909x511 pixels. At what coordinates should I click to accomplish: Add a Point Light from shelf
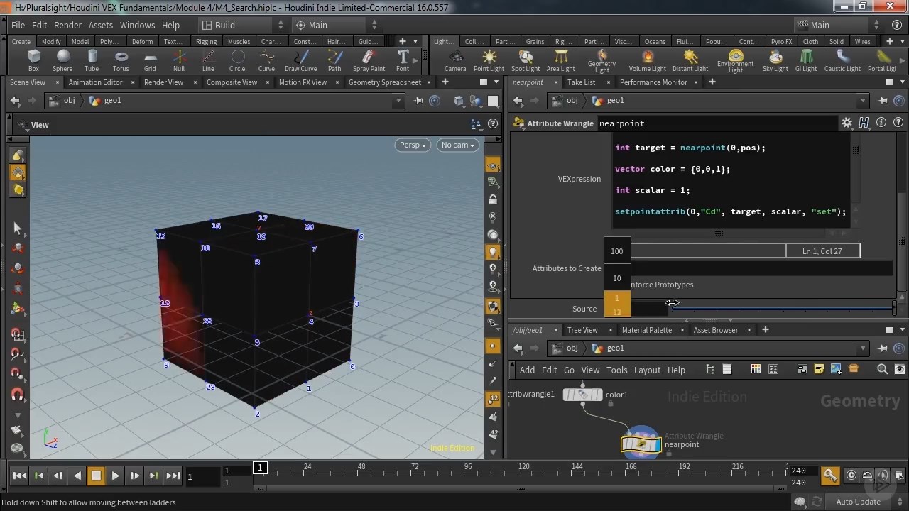489,60
